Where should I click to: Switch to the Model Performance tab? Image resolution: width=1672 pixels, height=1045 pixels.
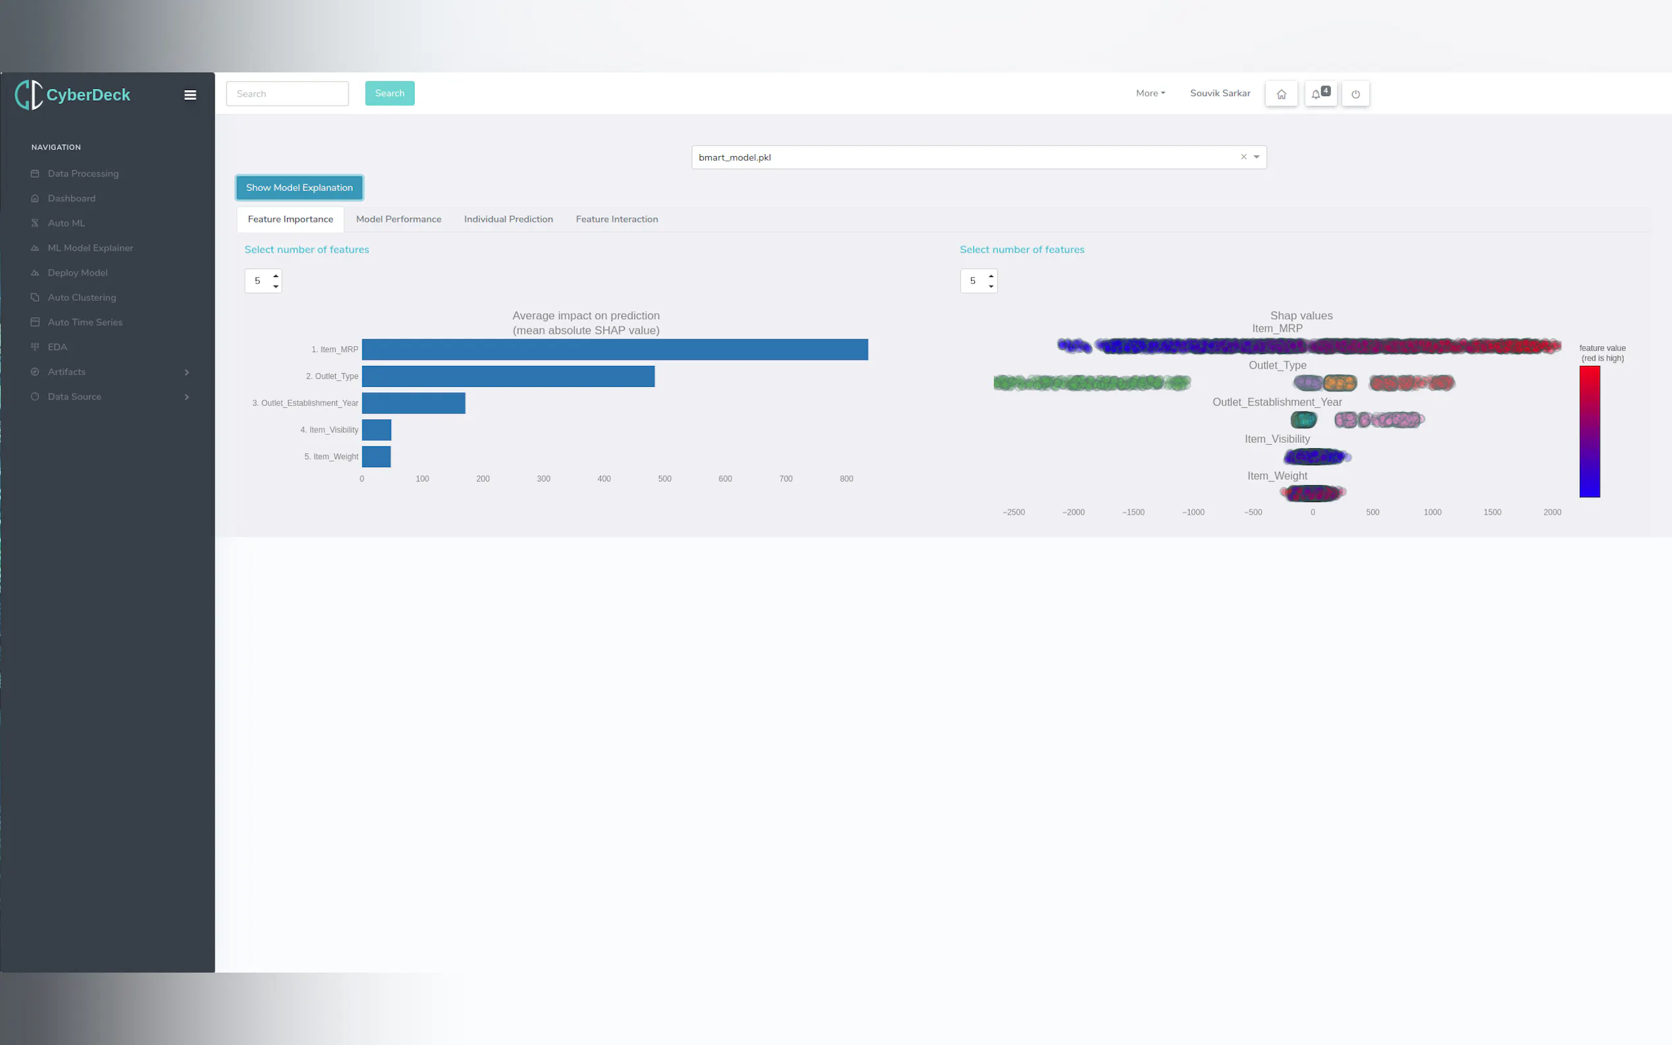[398, 219]
